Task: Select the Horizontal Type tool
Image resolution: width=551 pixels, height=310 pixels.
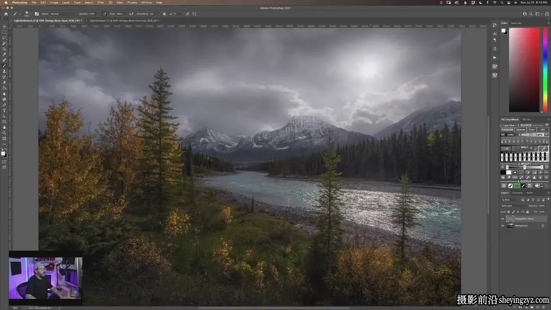Action: [4, 111]
